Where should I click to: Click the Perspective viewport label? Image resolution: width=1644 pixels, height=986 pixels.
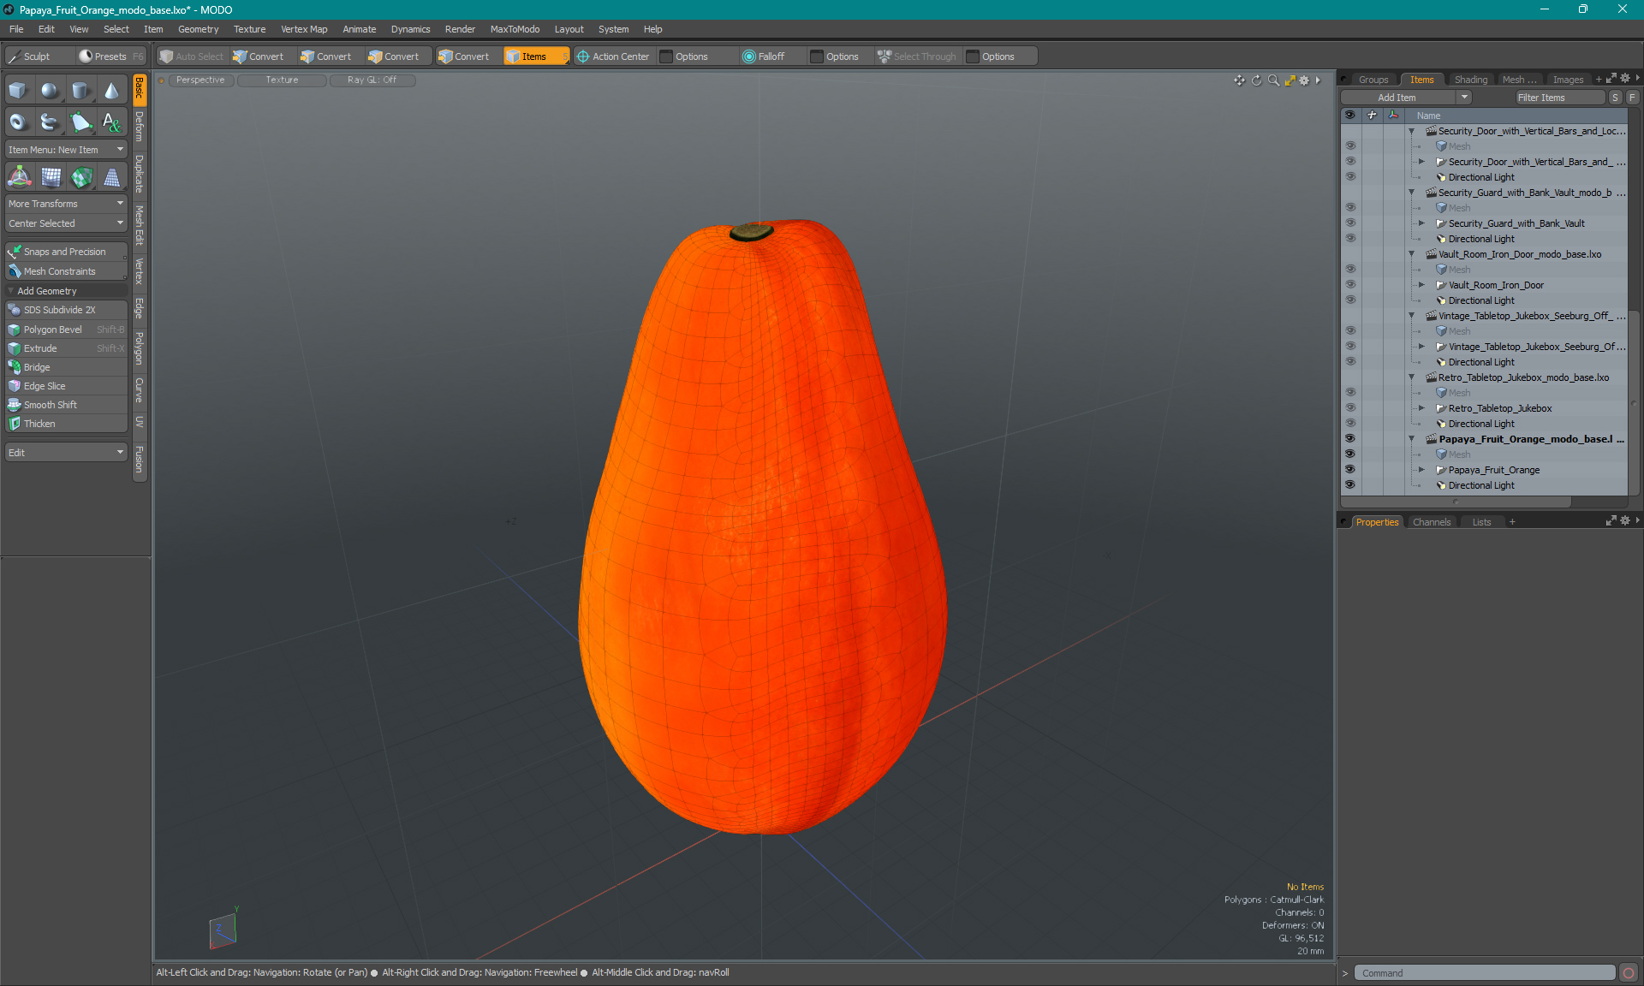pyautogui.click(x=200, y=80)
